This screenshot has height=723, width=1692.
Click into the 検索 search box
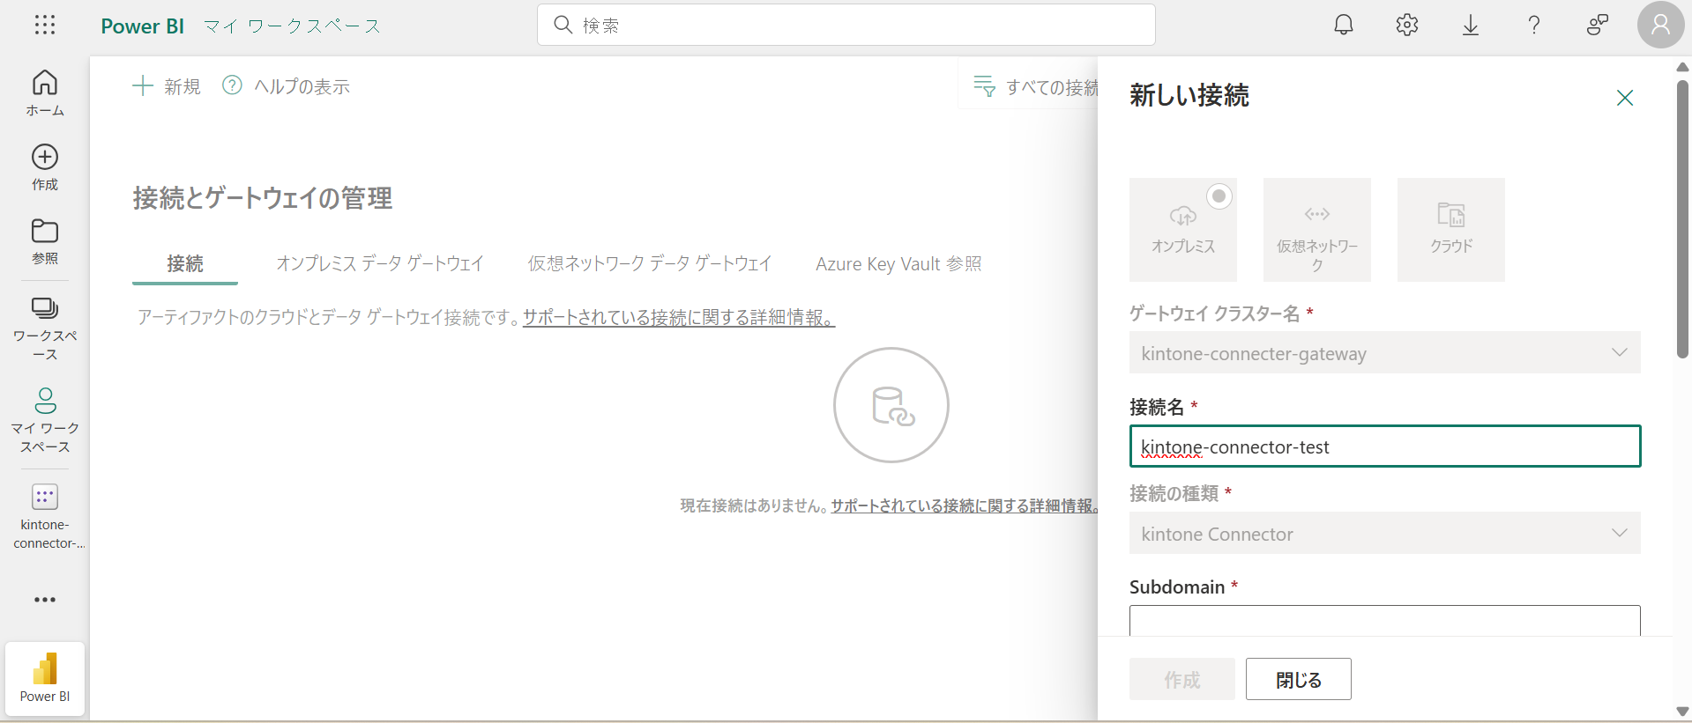pyautogui.click(x=846, y=25)
